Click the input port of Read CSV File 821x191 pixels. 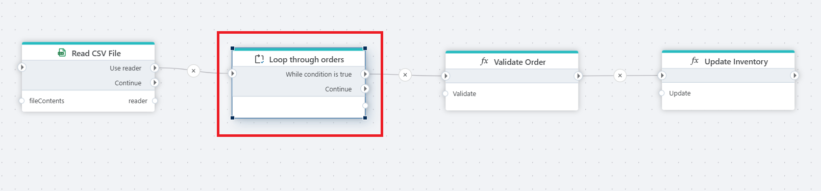pyautogui.click(x=22, y=67)
